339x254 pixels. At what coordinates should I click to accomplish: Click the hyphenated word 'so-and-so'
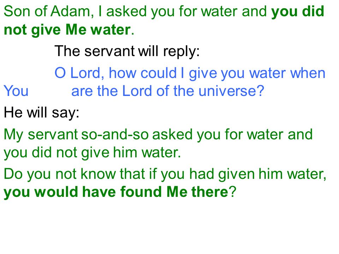[x=115, y=135]
